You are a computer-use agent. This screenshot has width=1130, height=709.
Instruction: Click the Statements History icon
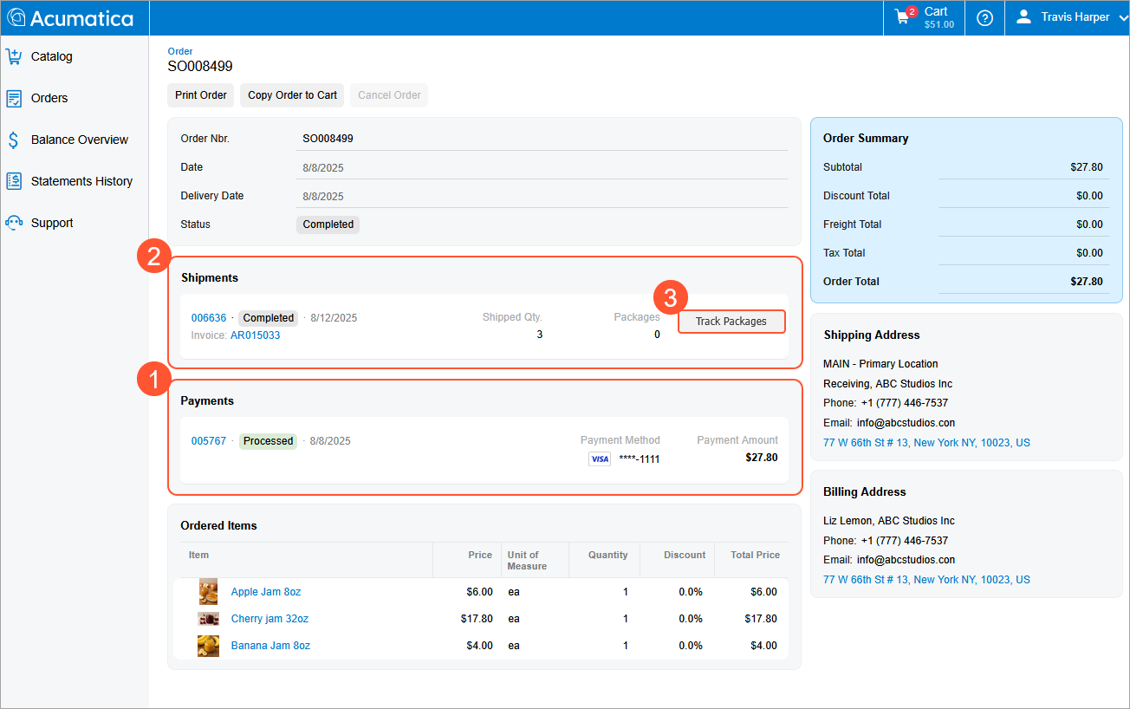pos(14,182)
